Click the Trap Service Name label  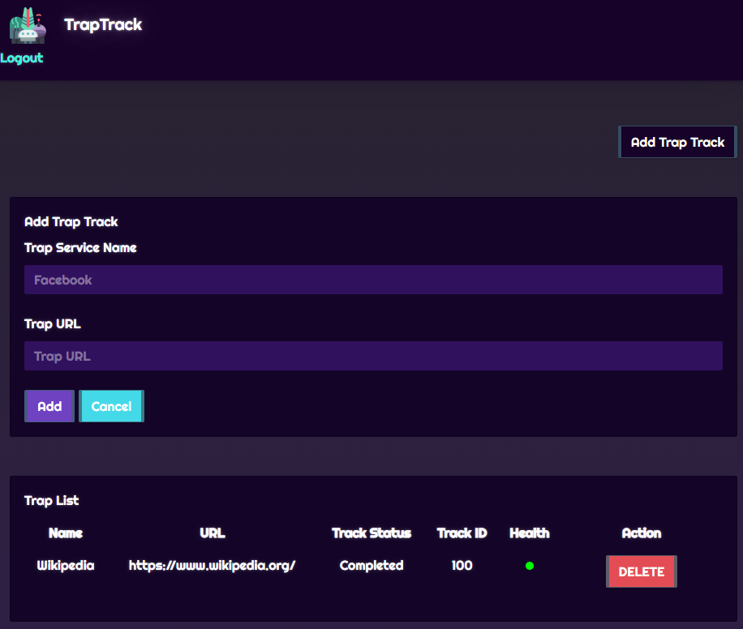(x=80, y=248)
